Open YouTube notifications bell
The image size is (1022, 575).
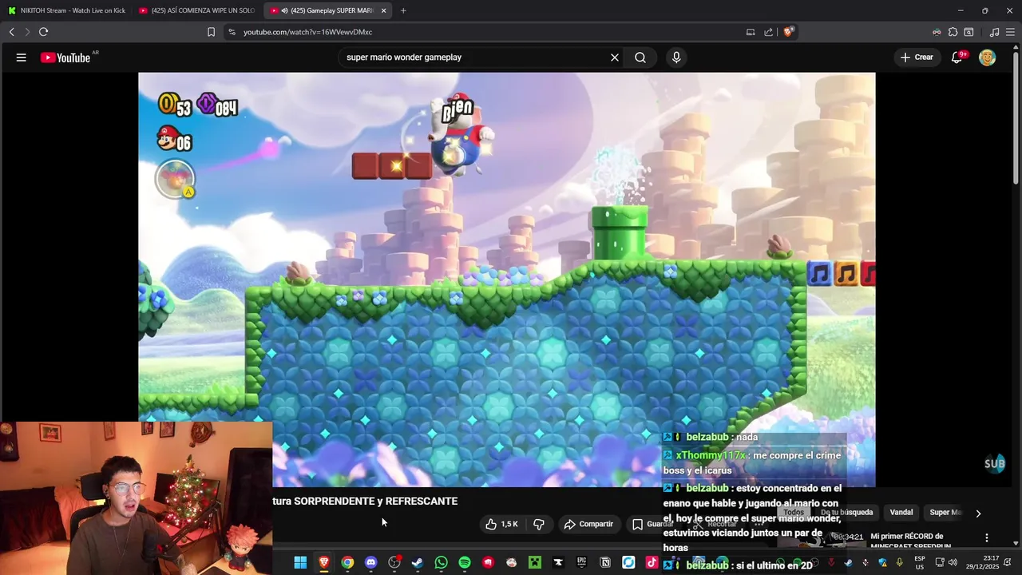coord(957,57)
